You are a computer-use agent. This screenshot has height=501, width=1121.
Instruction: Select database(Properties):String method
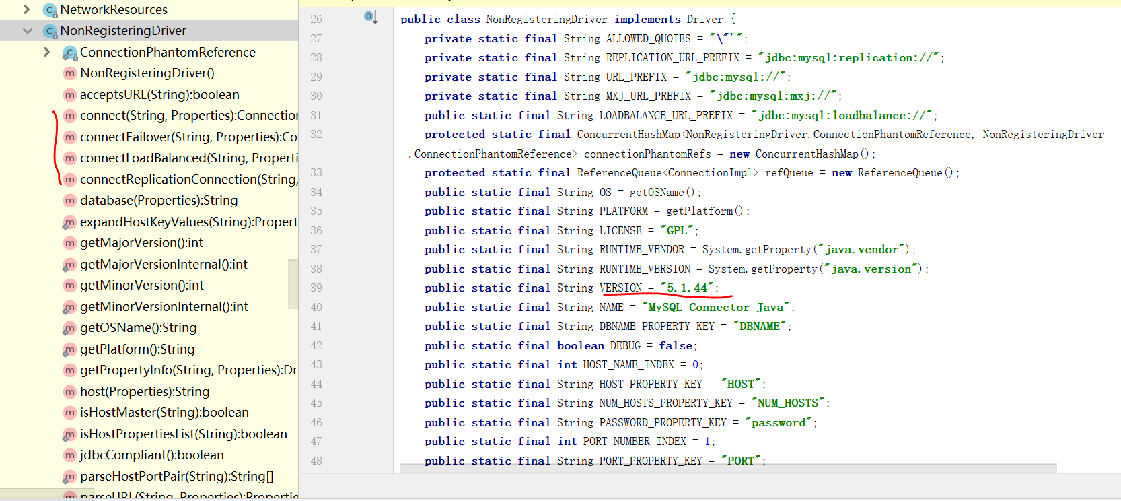click(x=159, y=200)
